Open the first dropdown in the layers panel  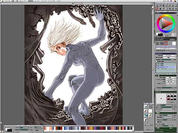click(x=169, y=55)
